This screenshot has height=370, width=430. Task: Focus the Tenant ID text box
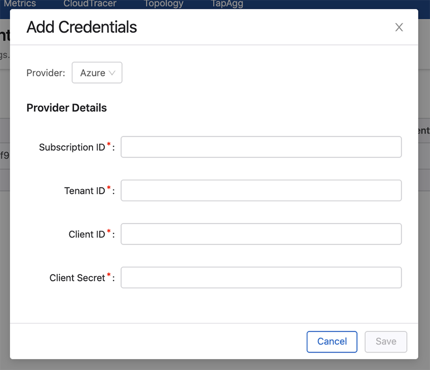261,190
